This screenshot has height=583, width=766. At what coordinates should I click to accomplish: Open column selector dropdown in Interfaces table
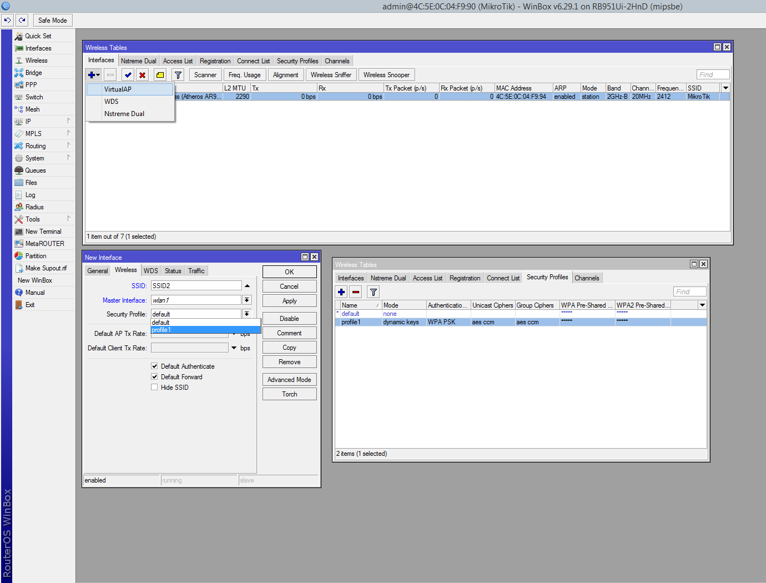(x=725, y=88)
